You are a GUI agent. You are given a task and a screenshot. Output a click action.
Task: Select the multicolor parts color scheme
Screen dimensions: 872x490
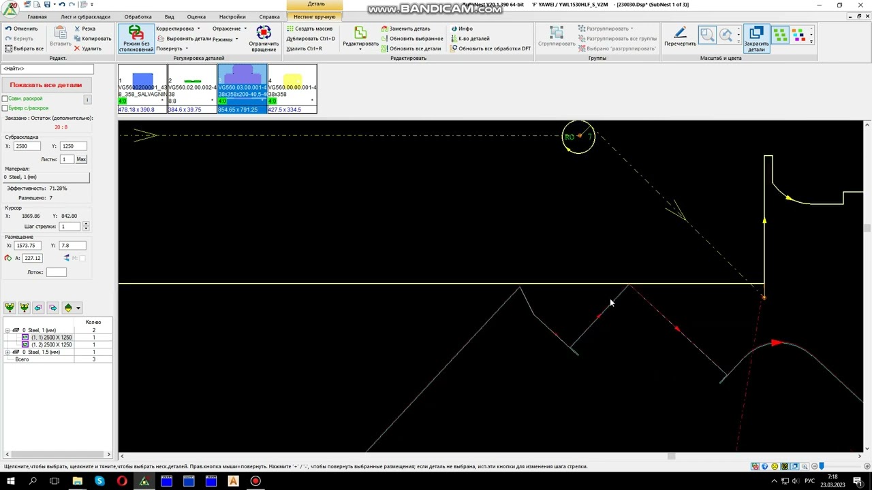click(x=798, y=35)
